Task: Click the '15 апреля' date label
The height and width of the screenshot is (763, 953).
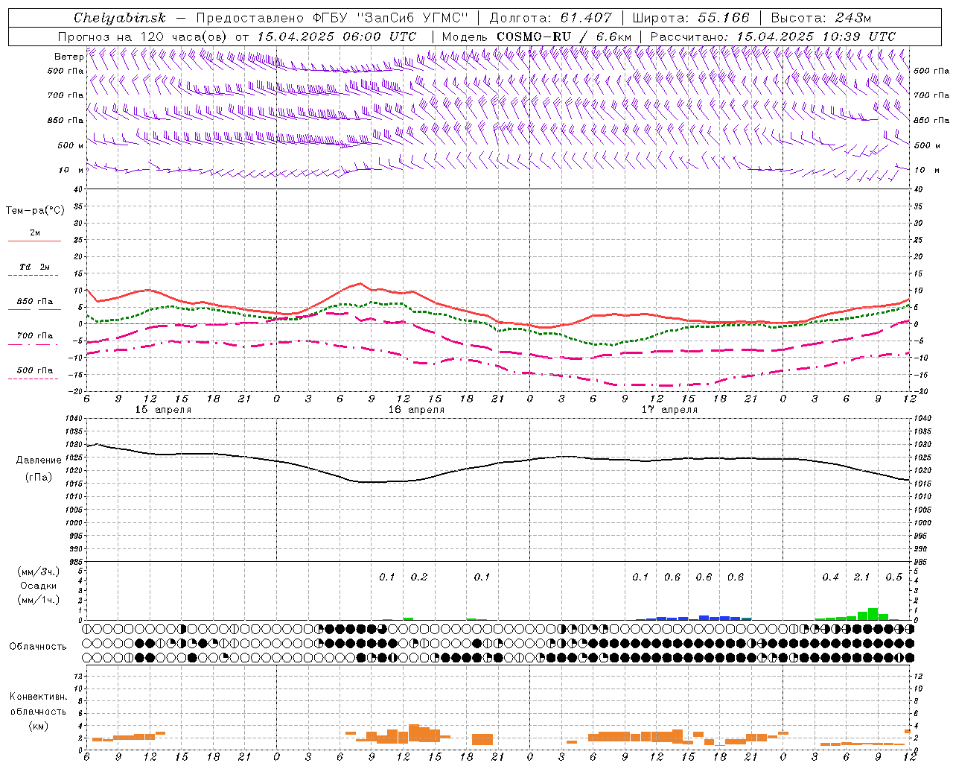Action: (x=163, y=410)
